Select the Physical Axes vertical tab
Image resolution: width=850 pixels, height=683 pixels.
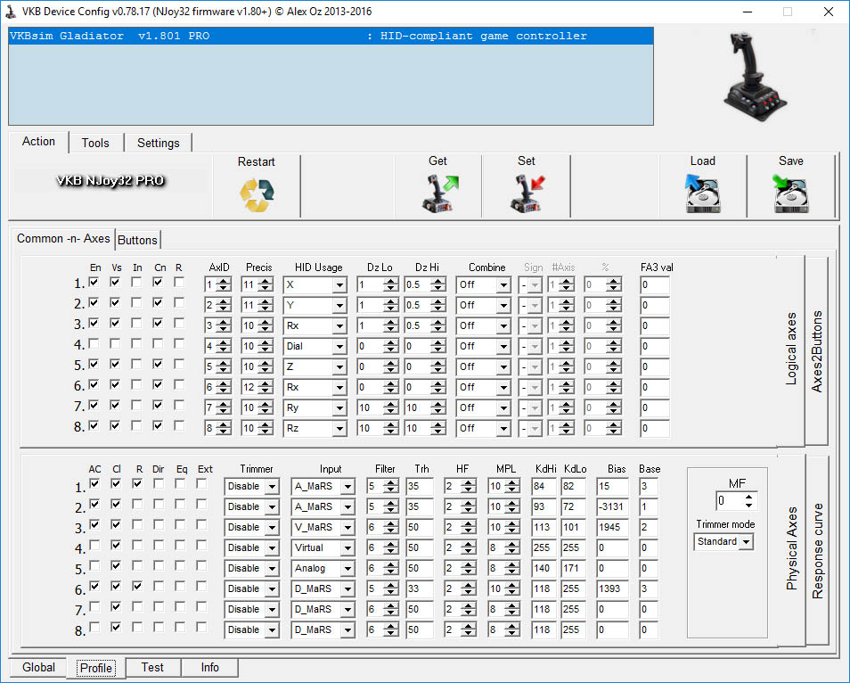tap(791, 548)
